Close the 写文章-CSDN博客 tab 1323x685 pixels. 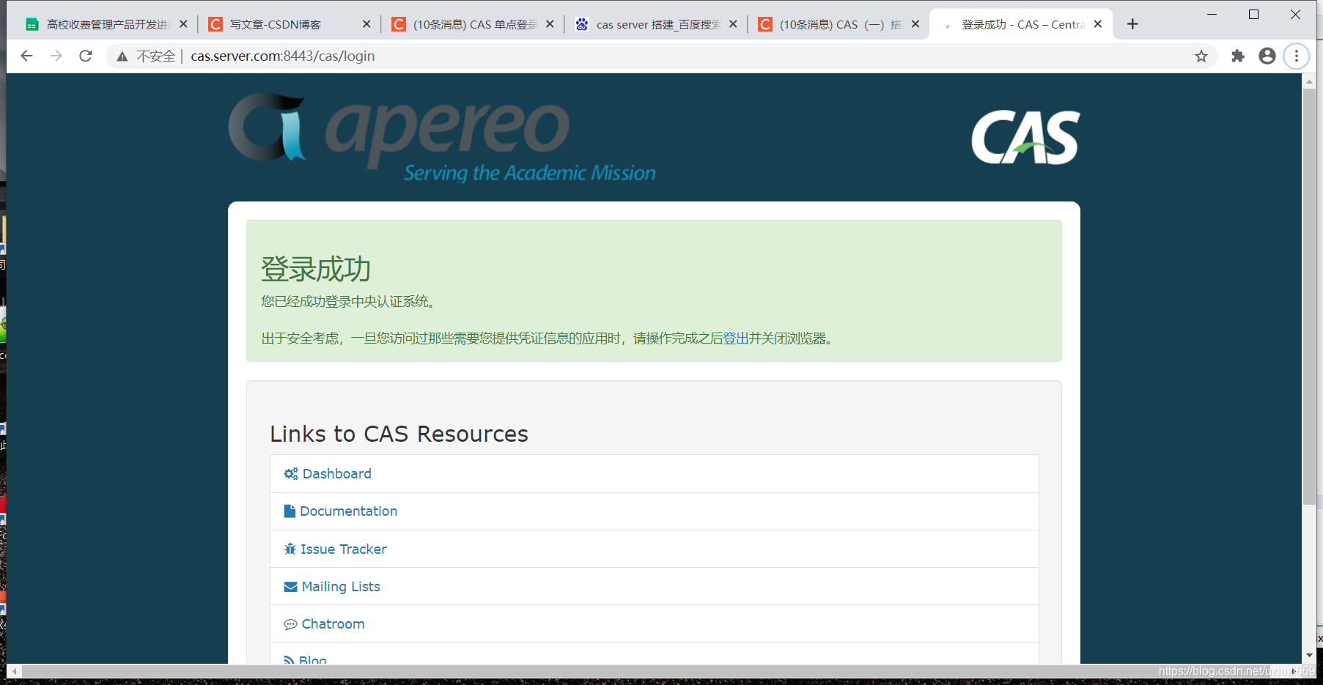[x=366, y=24]
